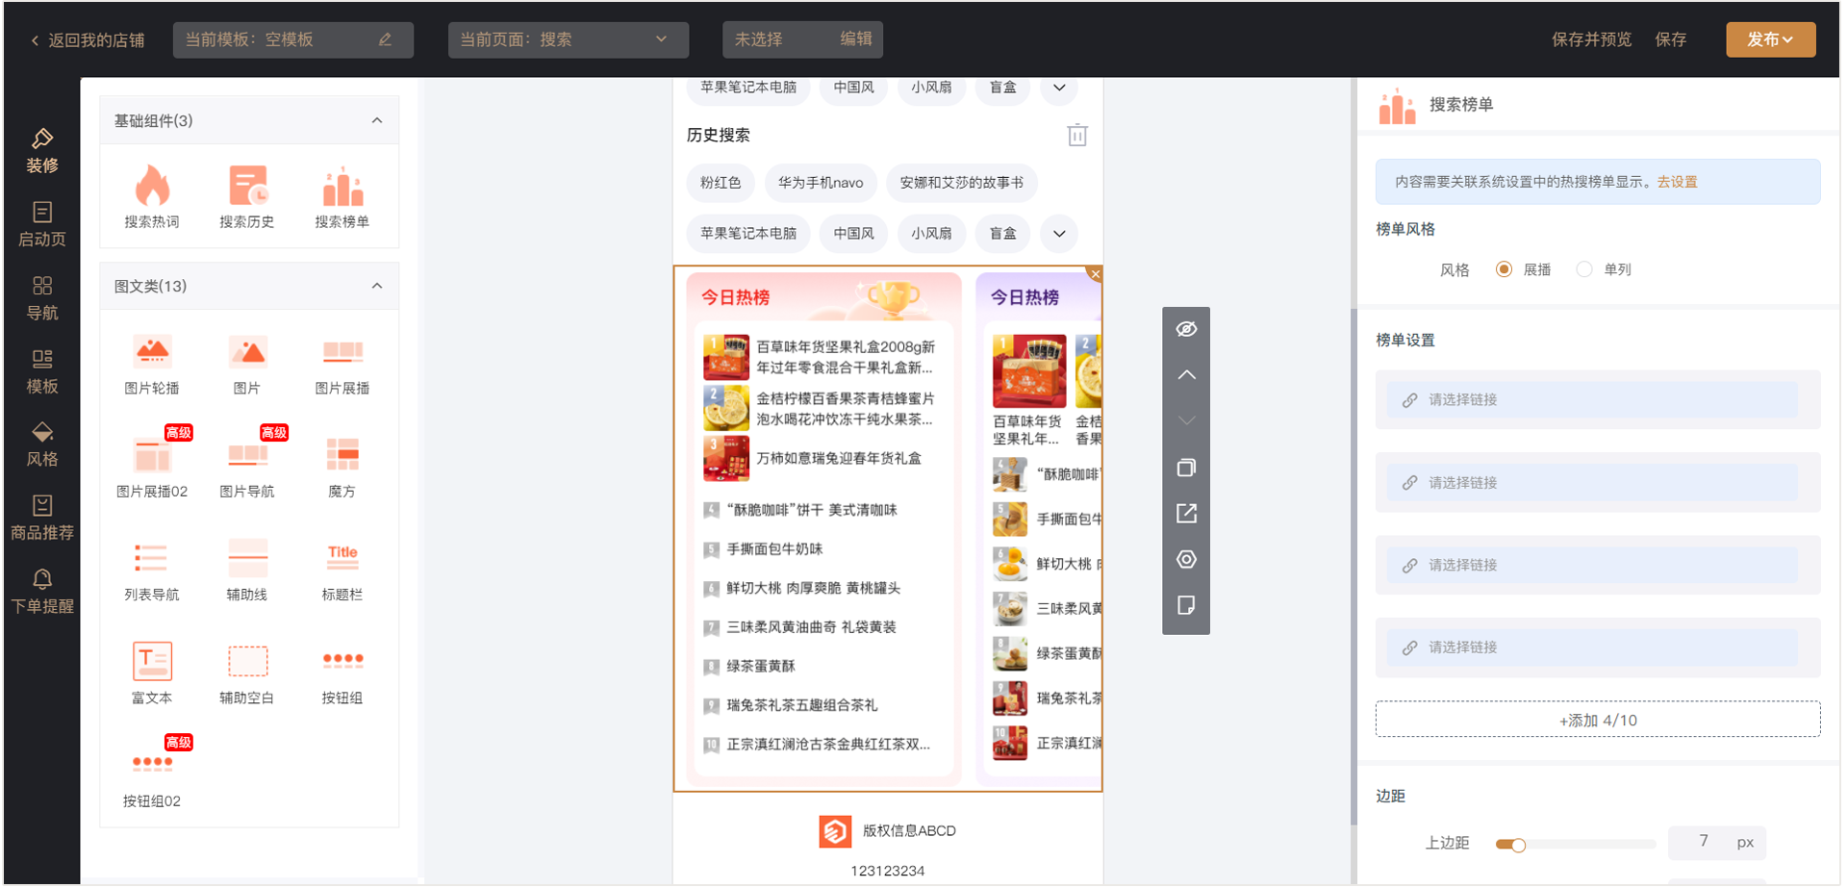The image size is (1847, 888).
Task: Toggle component visibility with eye icon
Action: (x=1186, y=329)
